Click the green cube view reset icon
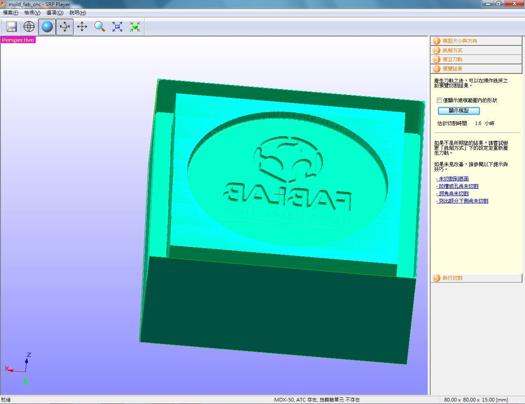This screenshot has height=404, width=525. coord(135,27)
